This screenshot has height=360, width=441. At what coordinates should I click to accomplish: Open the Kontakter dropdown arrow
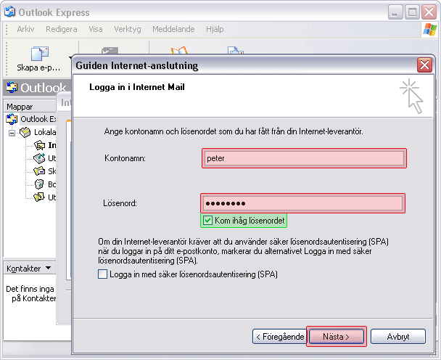tap(48, 268)
